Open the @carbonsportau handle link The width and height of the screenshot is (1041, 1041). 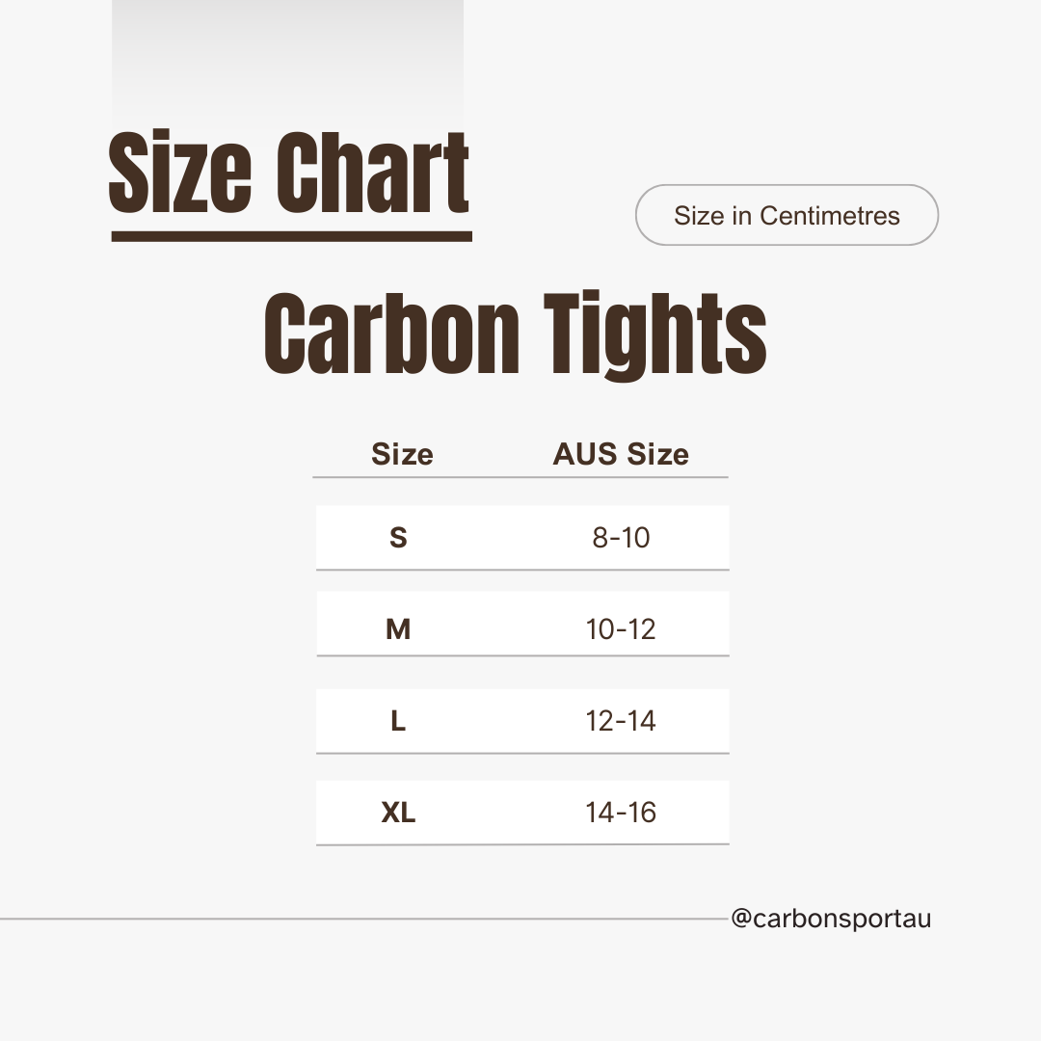click(x=831, y=919)
